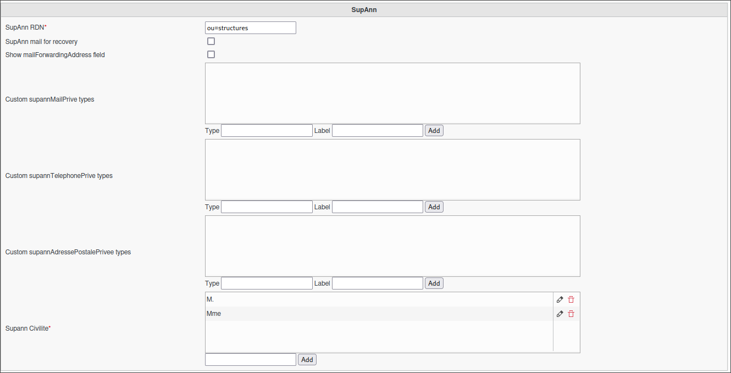Image resolution: width=731 pixels, height=373 pixels.
Task: Click the 'Supann Civilite' label
Action: pyautogui.click(x=28, y=329)
